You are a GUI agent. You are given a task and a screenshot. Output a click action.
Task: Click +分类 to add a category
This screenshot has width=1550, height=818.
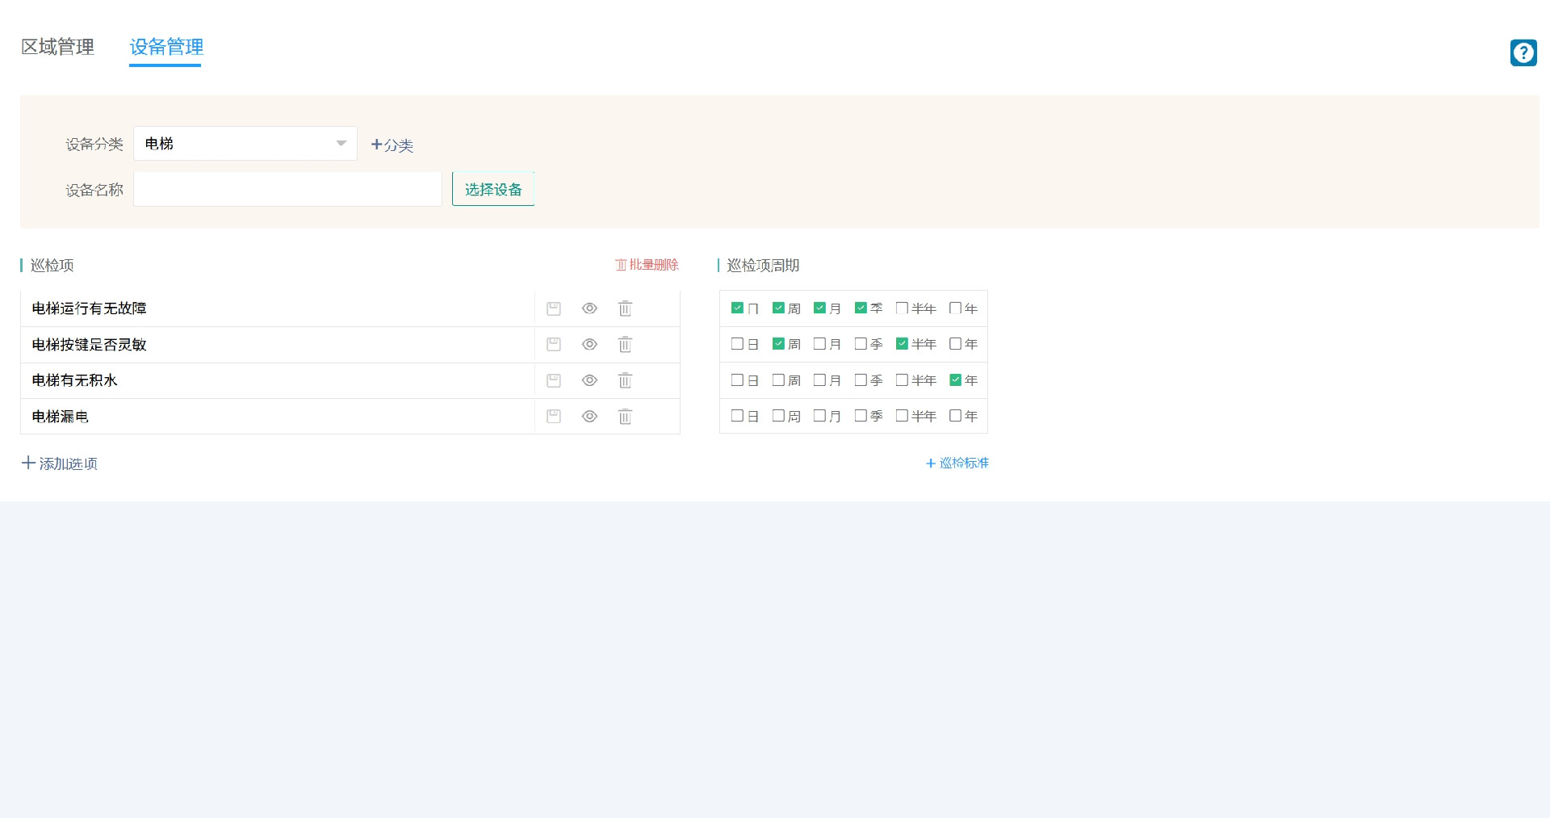pos(392,145)
